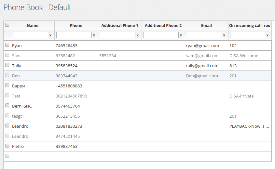This screenshot has height=169, width=275.
Task: Check the box for Ryan's row
Action: coord(7,45)
